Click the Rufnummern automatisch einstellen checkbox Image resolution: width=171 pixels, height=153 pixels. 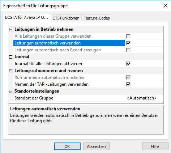128,77
